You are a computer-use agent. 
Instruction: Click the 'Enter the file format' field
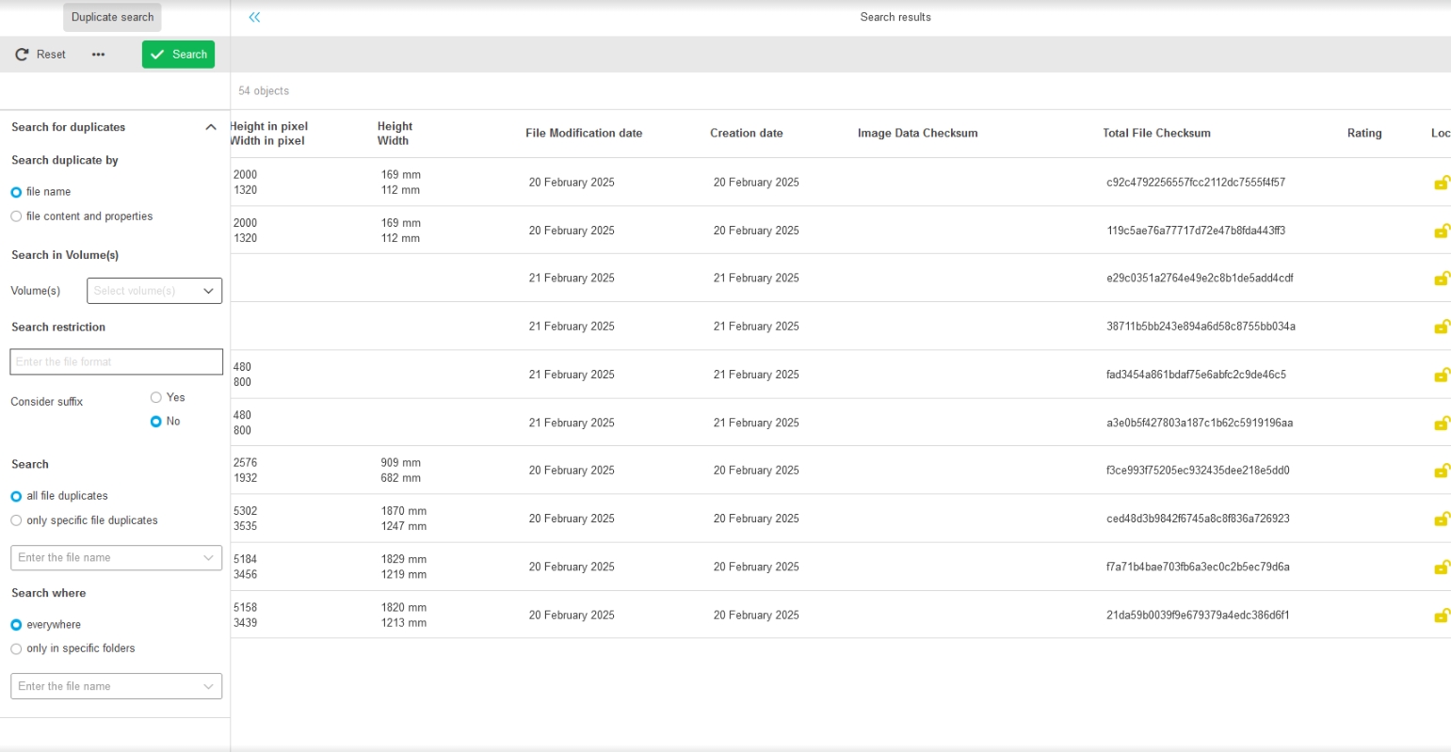point(116,361)
